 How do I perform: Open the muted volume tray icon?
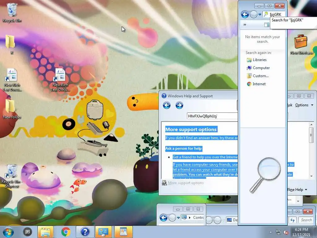click(x=286, y=232)
